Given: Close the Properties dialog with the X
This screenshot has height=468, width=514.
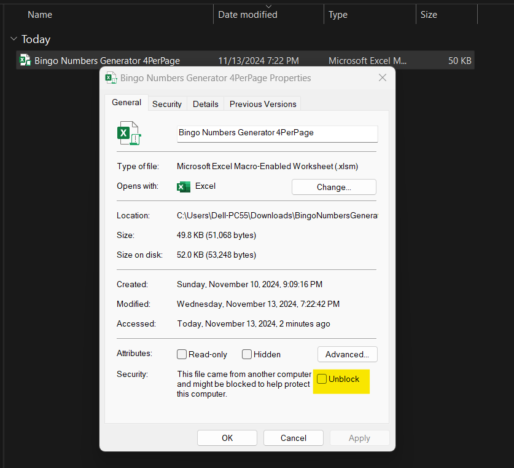Looking at the screenshot, I should (x=382, y=77).
